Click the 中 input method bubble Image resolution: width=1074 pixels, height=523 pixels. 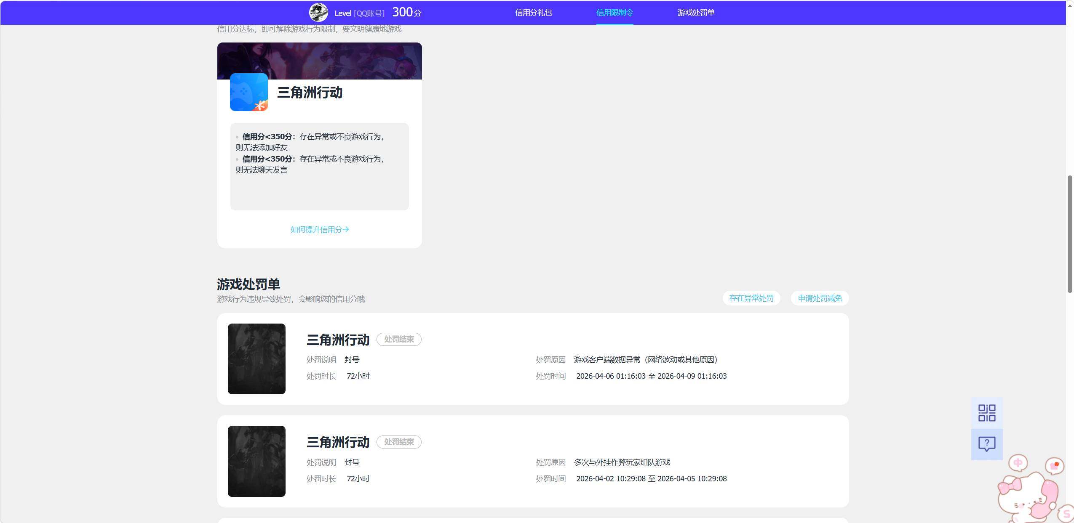click(x=1018, y=463)
